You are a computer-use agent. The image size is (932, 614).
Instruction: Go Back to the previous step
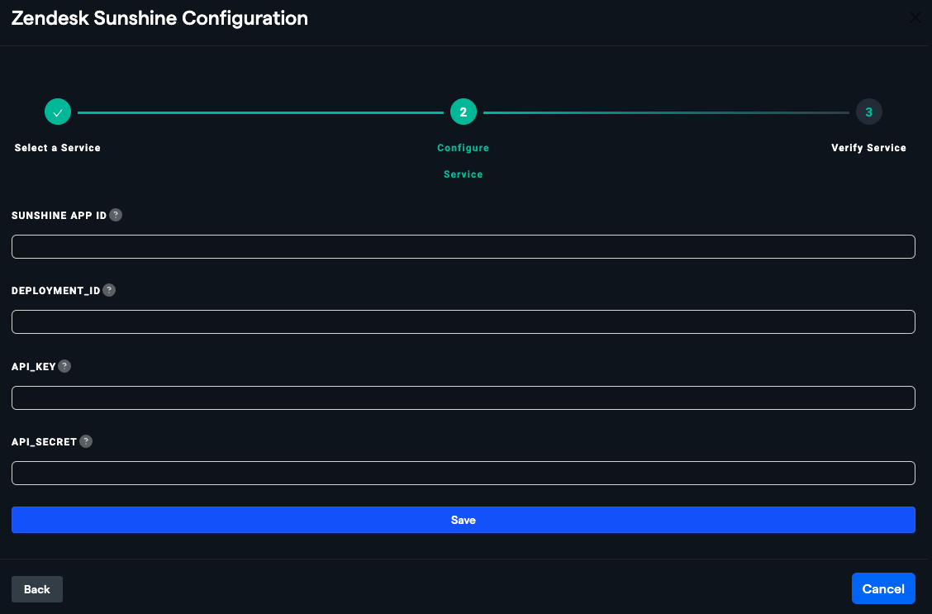coord(36,588)
